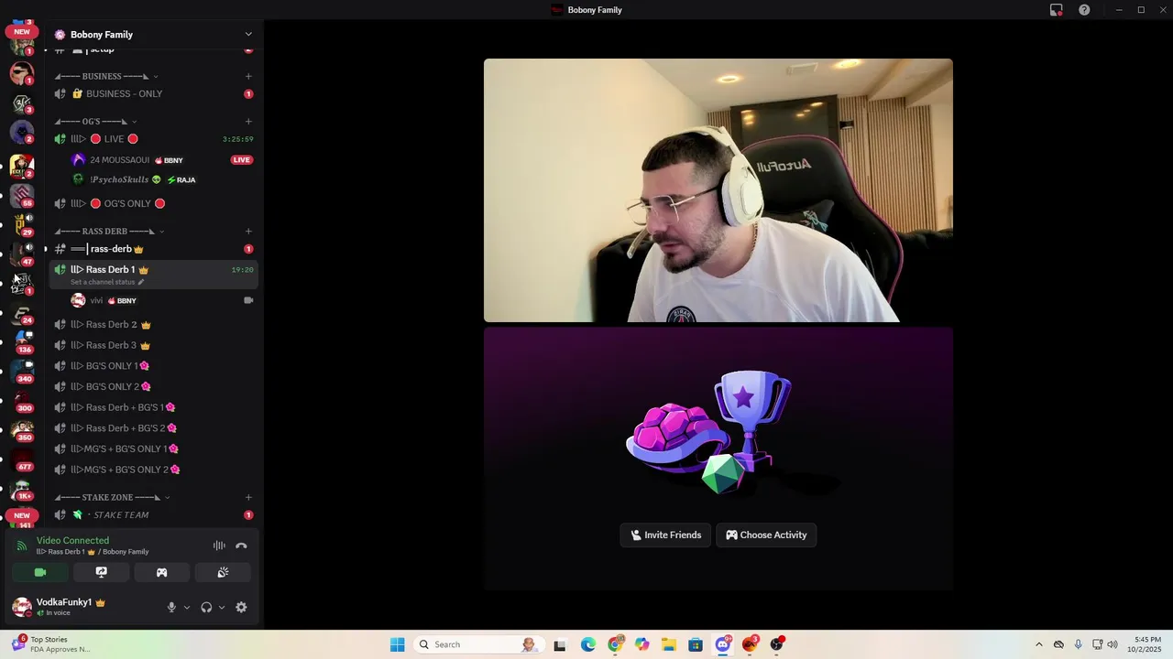Join the OG'S ONLY voice channel
The width and height of the screenshot is (1173, 659).
coord(153,203)
